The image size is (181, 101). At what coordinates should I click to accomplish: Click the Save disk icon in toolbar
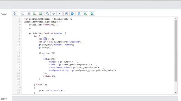79,14
